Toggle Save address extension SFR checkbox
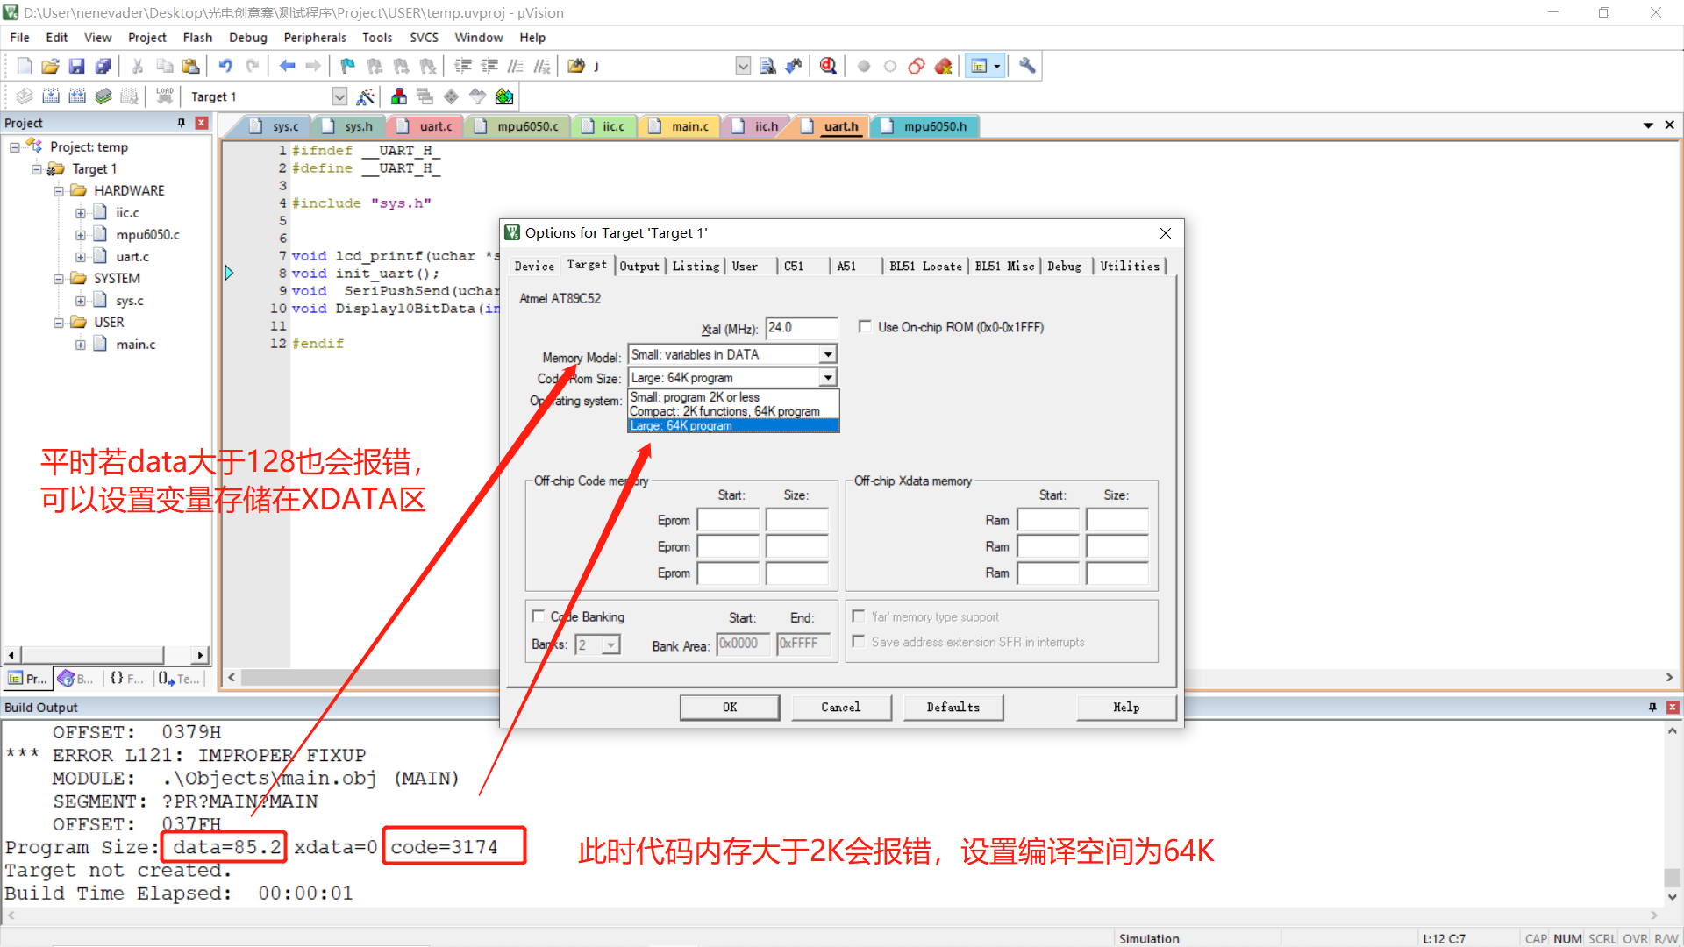Screen dimensions: 1684x947 (x=859, y=641)
